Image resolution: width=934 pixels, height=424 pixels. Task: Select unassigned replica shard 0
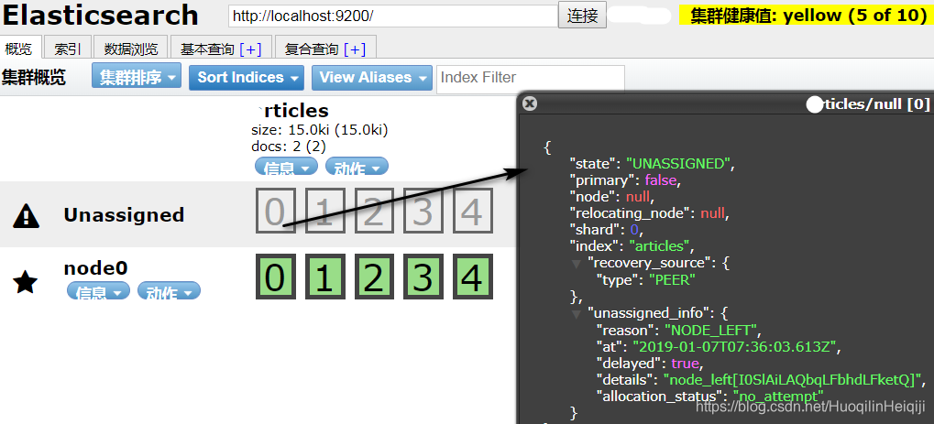coord(275,211)
